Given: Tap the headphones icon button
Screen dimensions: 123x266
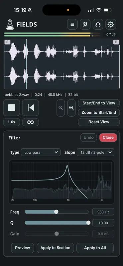Looking at the screenshot, I should [98, 24].
